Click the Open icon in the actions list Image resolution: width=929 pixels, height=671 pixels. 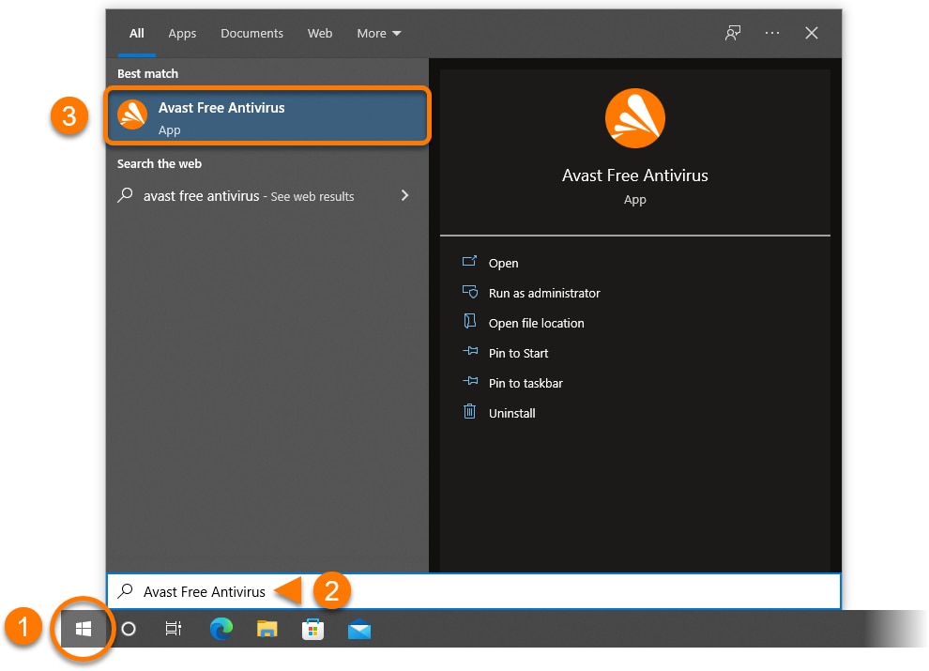[469, 262]
